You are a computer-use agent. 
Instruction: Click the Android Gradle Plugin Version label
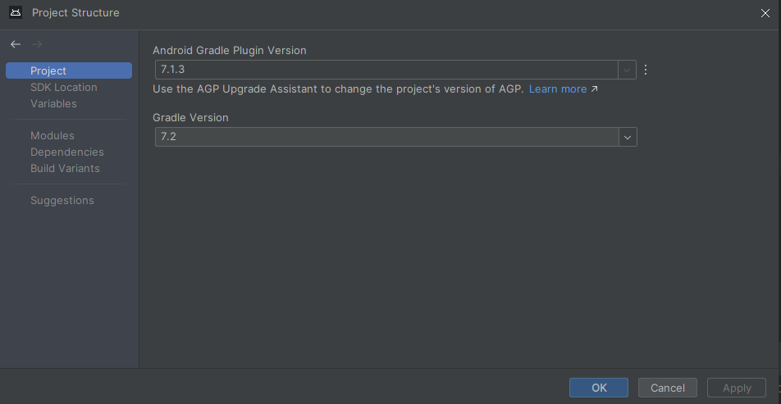pyautogui.click(x=230, y=50)
